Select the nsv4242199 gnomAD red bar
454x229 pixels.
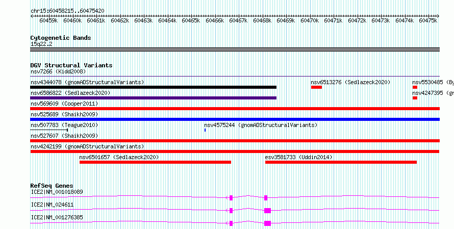[235, 151]
